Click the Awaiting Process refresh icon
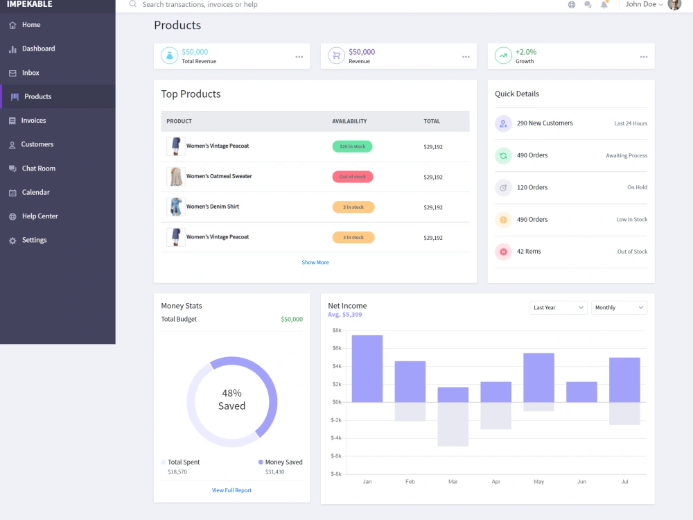 click(503, 155)
